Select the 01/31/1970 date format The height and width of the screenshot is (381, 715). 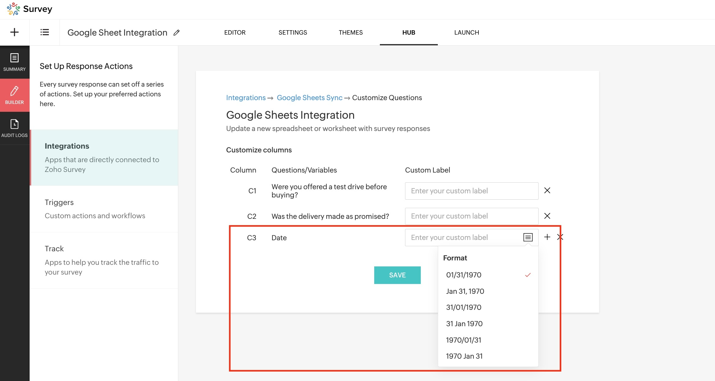pos(464,275)
